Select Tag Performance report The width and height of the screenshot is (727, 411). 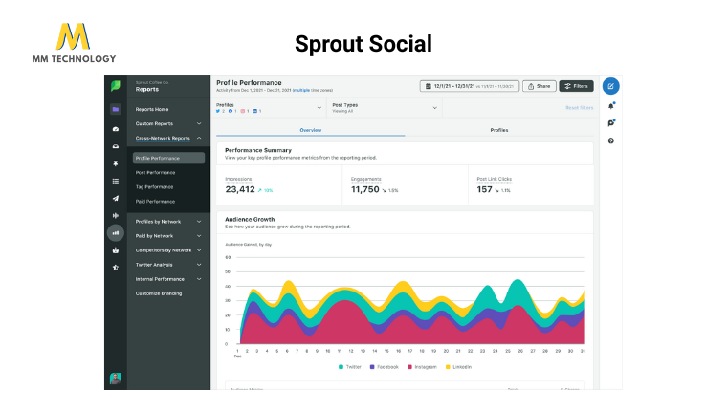pyautogui.click(x=154, y=187)
